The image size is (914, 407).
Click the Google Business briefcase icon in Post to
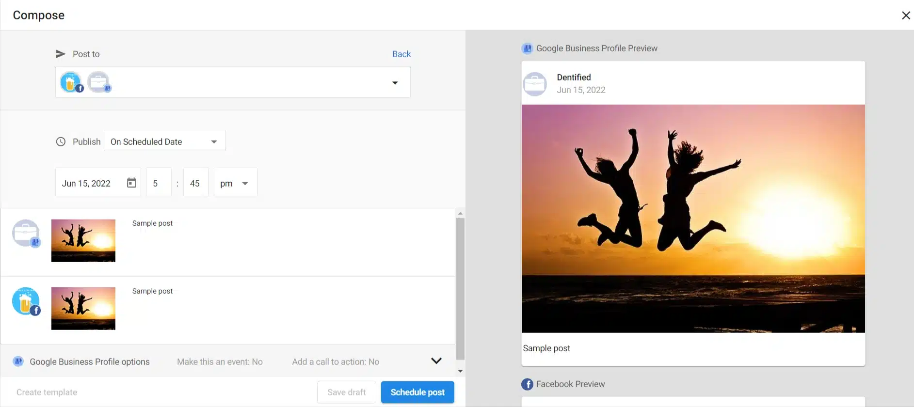click(99, 82)
